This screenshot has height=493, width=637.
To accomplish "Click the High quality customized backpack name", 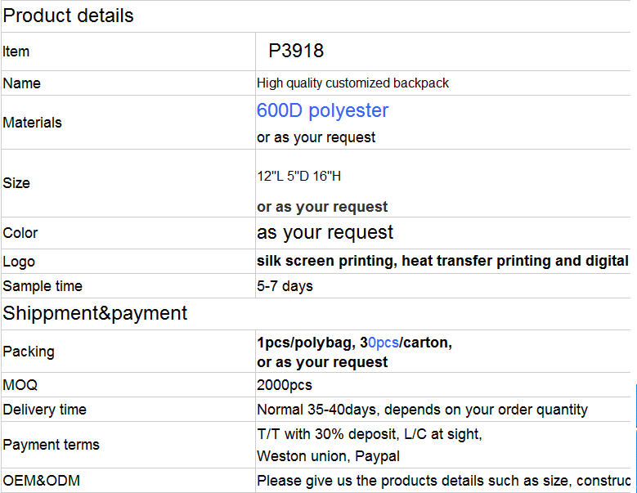I will pos(352,83).
